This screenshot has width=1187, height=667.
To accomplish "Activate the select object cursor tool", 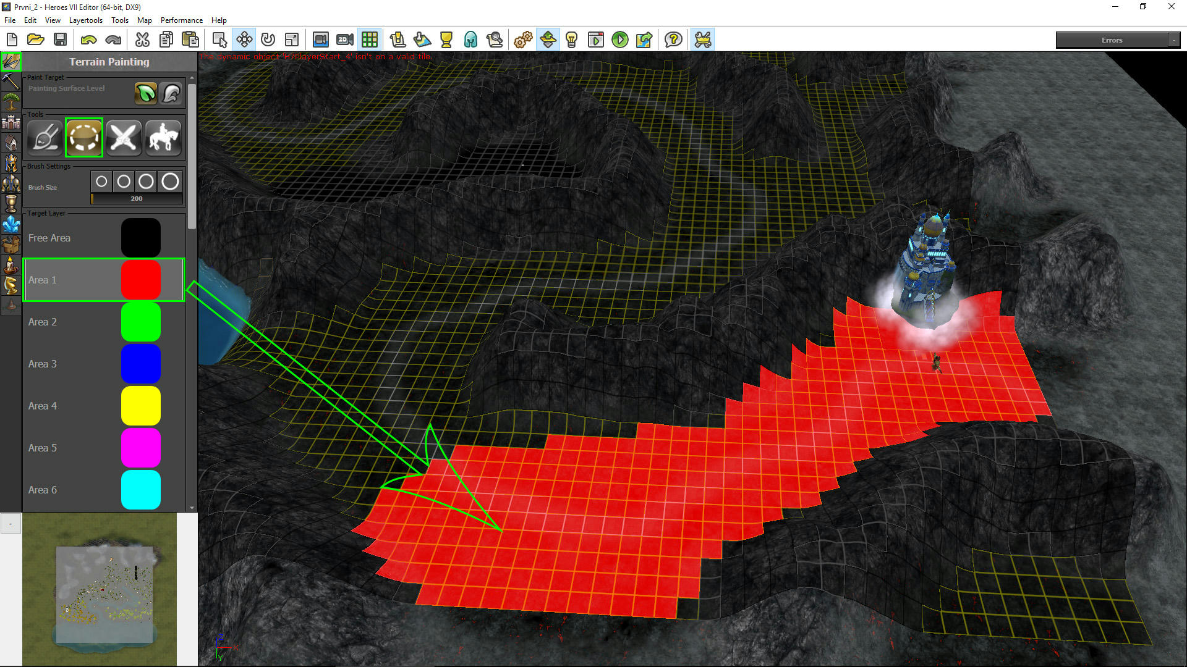I will (x=219, y=40).
